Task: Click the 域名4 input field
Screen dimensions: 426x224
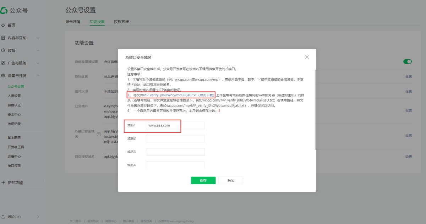Action: 175,165
